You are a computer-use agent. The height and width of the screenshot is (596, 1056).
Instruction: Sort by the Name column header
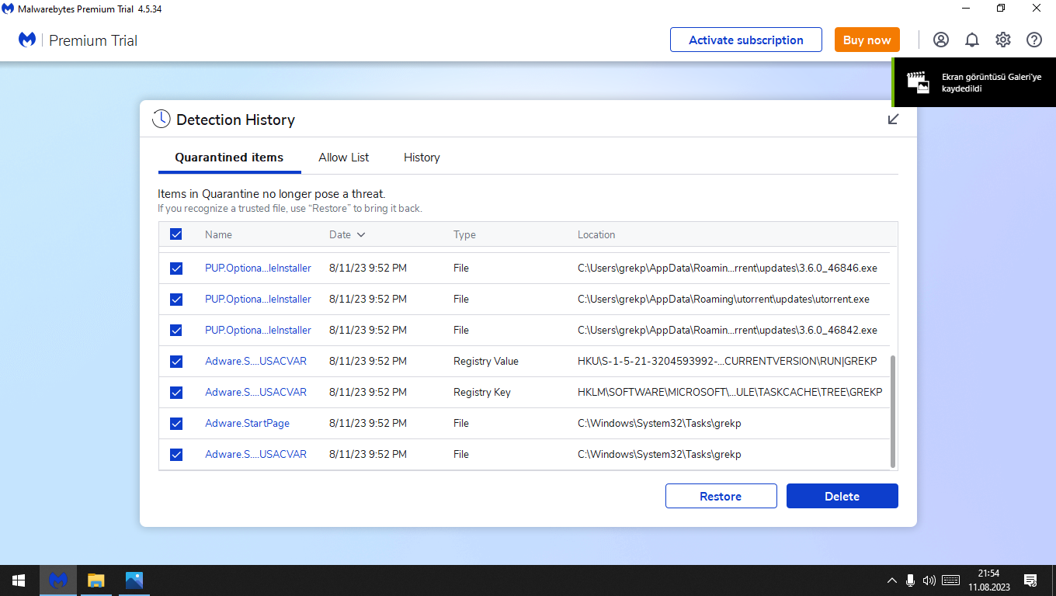tap(218, 234)
